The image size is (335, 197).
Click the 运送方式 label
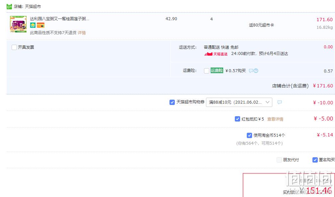[x=188, y=47]
